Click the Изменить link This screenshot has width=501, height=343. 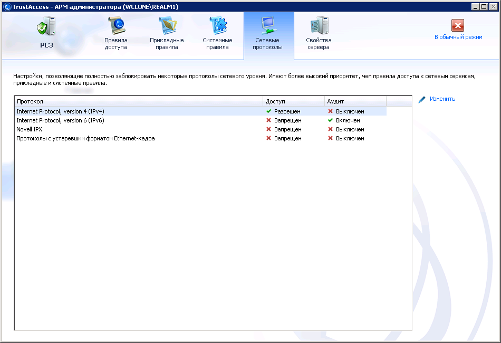tap(442, 99)
